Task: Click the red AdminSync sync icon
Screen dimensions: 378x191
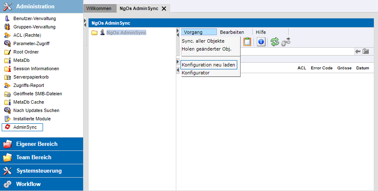Action: (8, 127)
